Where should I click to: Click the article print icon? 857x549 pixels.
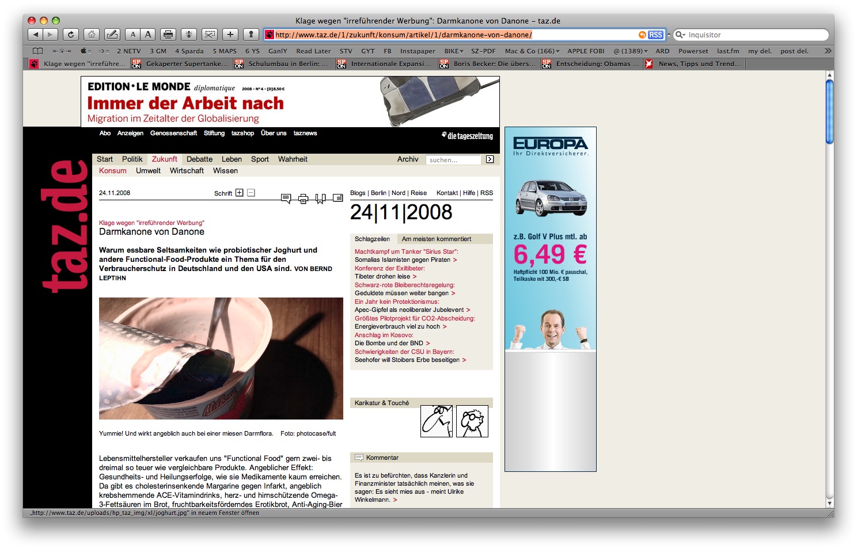[303, 199]
